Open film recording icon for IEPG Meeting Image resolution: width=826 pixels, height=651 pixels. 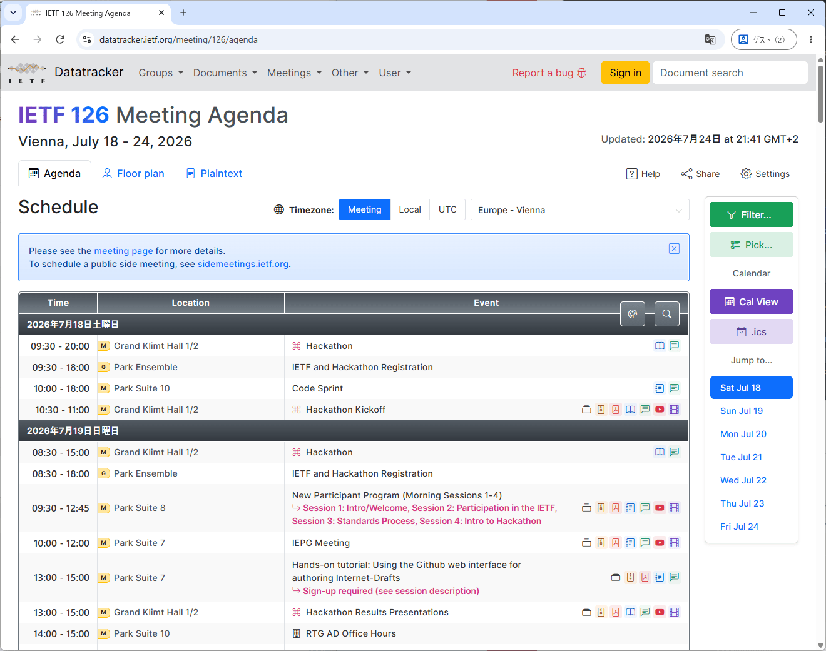[x=675, y=543]
